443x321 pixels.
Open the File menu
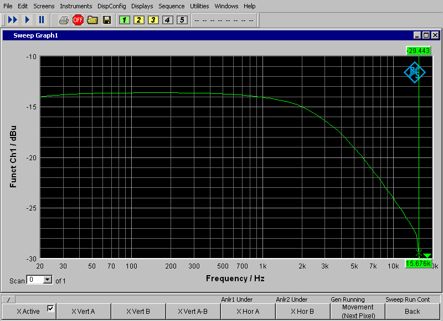click(x=8, y=6)
